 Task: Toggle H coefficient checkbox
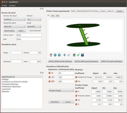coord(76,92)
